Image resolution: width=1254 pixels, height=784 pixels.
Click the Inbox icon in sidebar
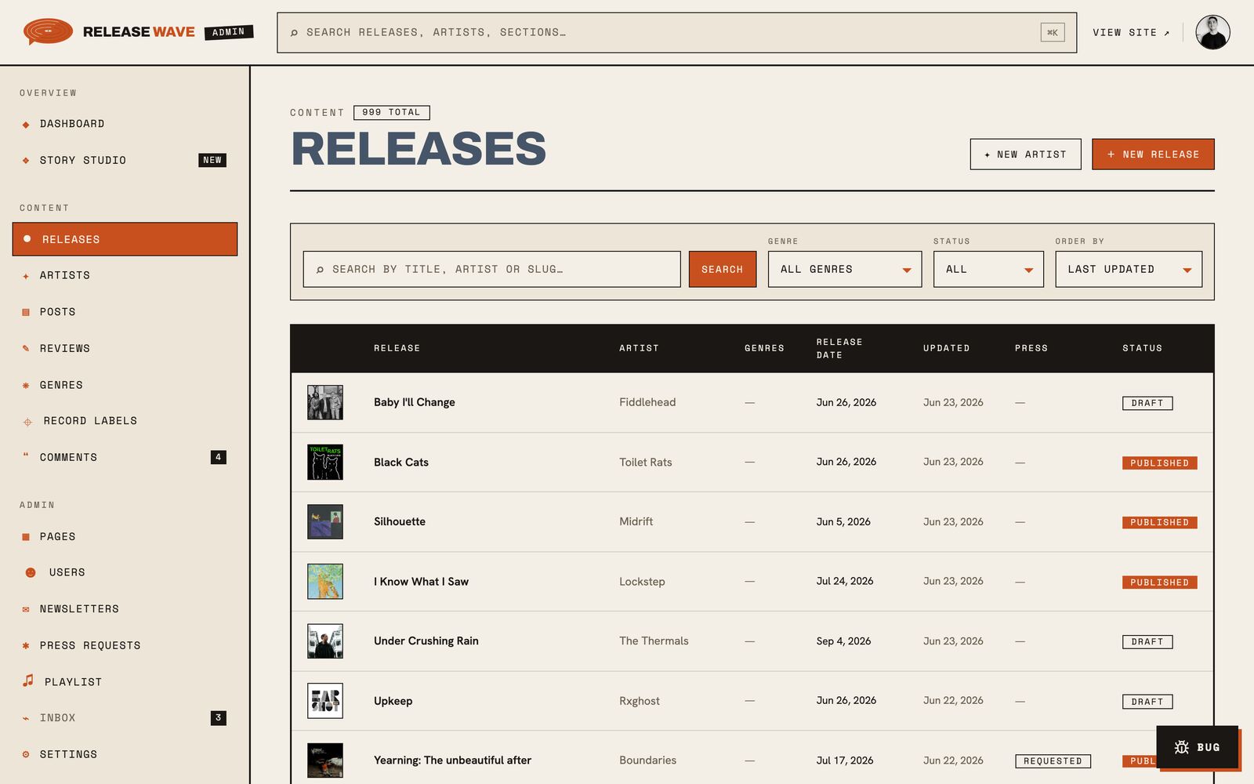point(26,718)
